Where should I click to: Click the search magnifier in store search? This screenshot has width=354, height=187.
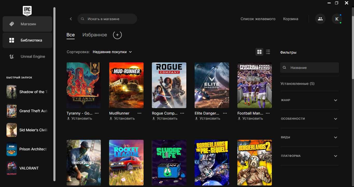pyautogui.click(x=82, y=19)
